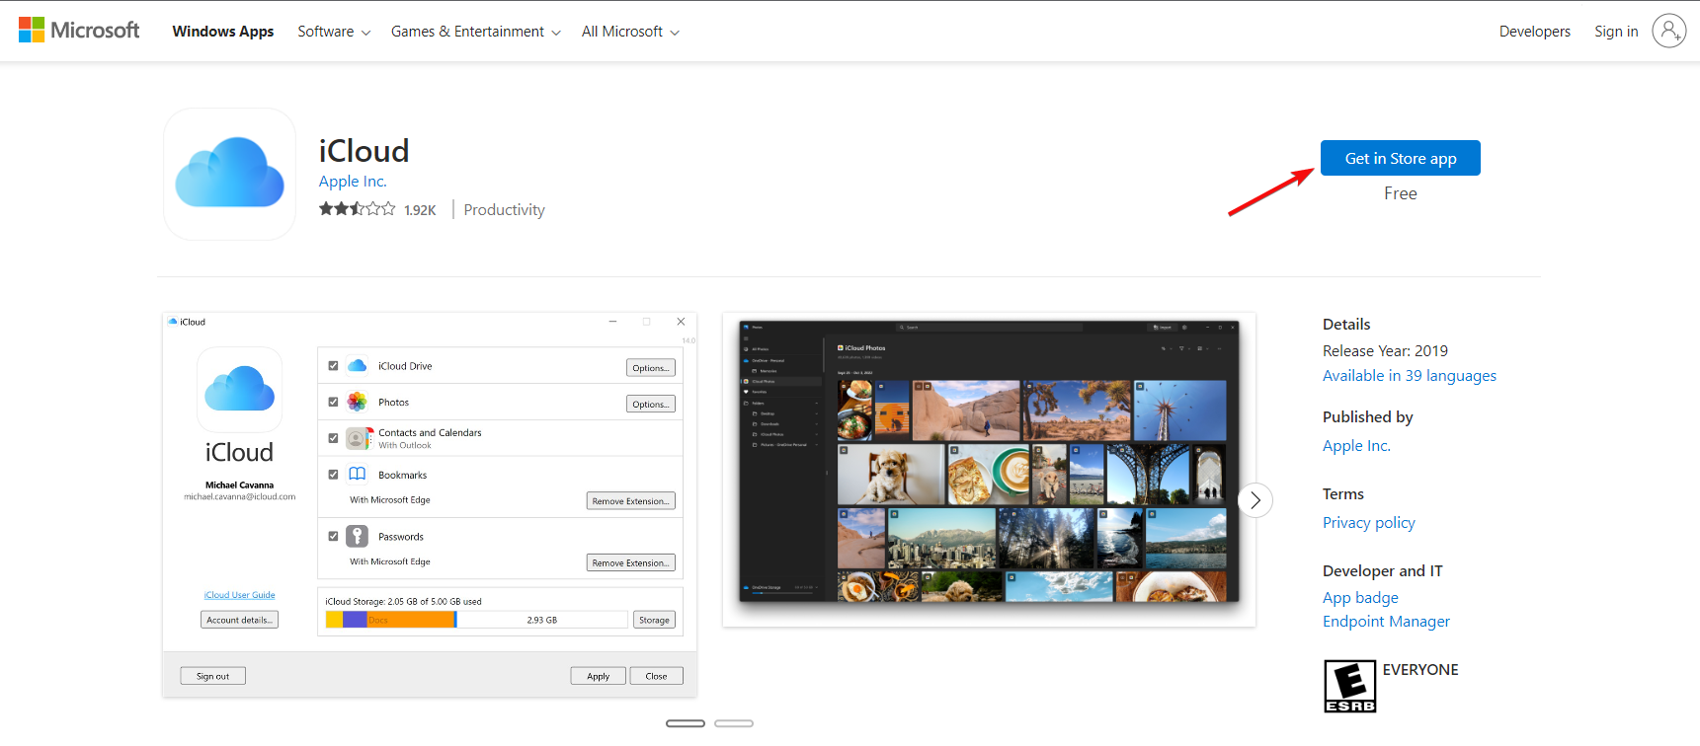Click Sign out button in screenshot

(212, 677)
